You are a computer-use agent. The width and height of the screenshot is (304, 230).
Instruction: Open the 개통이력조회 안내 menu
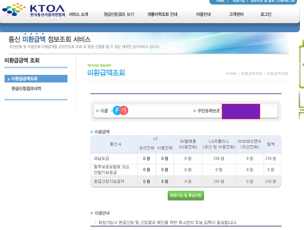pos(162,14)
